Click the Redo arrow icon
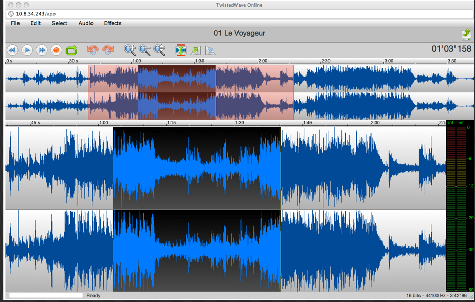This screenshot has width=475, height=302. pos(108,50)
